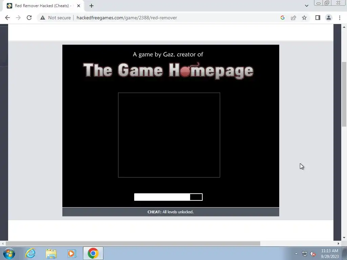The width and height of the screenshot is (347, 260).
Task: Click the horizontal scrollbar thumb
Action: click(x=133, y=243)
